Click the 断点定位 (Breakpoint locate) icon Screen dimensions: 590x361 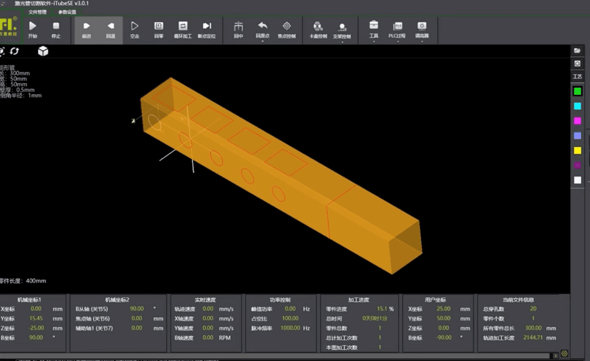pyautogui.click(x=206, y=27)
